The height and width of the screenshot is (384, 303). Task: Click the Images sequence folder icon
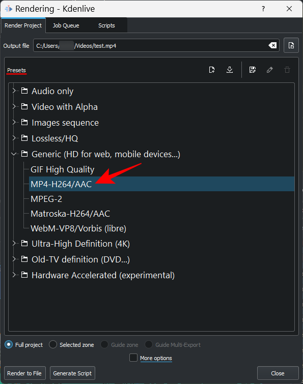[24, 122]
